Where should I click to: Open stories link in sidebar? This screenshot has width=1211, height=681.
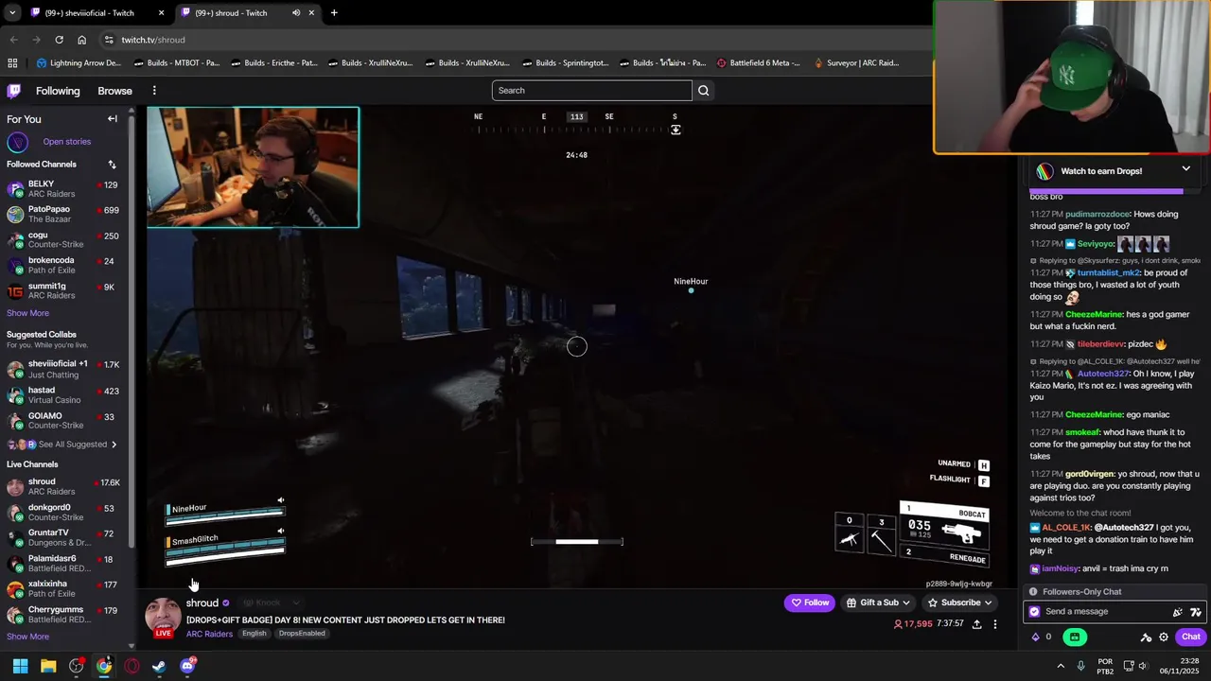pyautogui.click(x=66, y=142)
